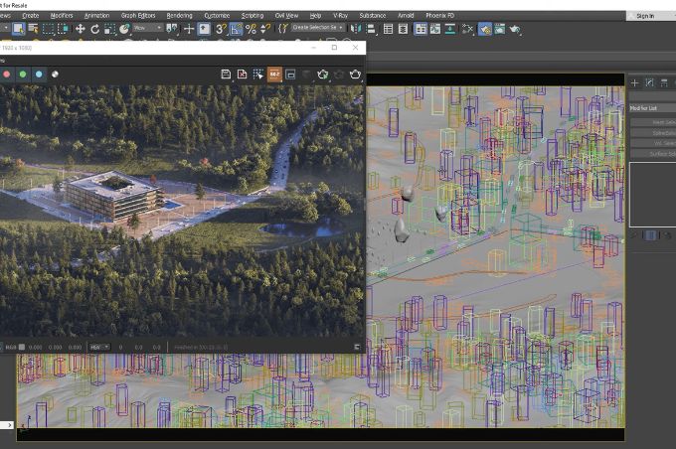Image resolution: width=676 pixels, height=449 pixels.
Task: Switch to alpha channel view in frame buffer
Action: [x=55, y=75]
